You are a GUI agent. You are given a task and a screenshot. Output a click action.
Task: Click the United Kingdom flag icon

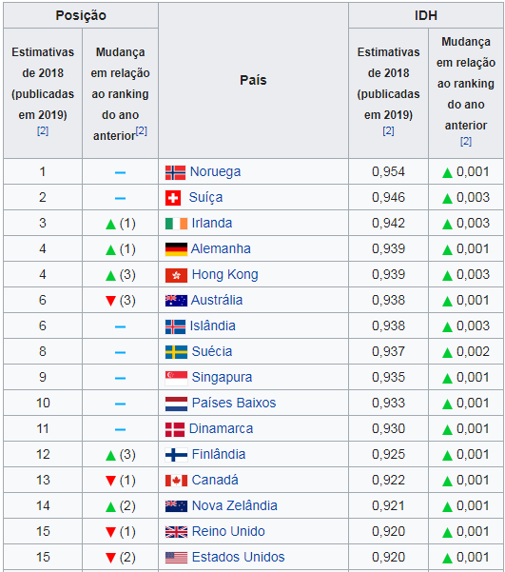pyautogui.click(x=176, y=532)
